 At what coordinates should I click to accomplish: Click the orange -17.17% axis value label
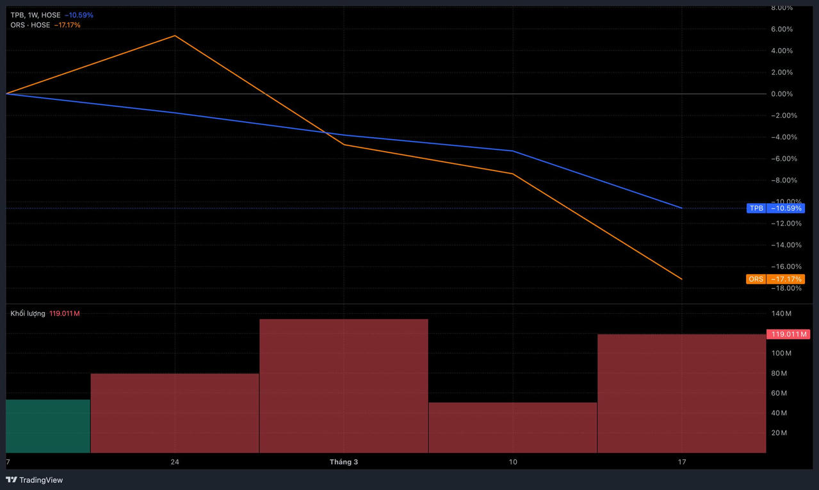(x=785, y=279)
